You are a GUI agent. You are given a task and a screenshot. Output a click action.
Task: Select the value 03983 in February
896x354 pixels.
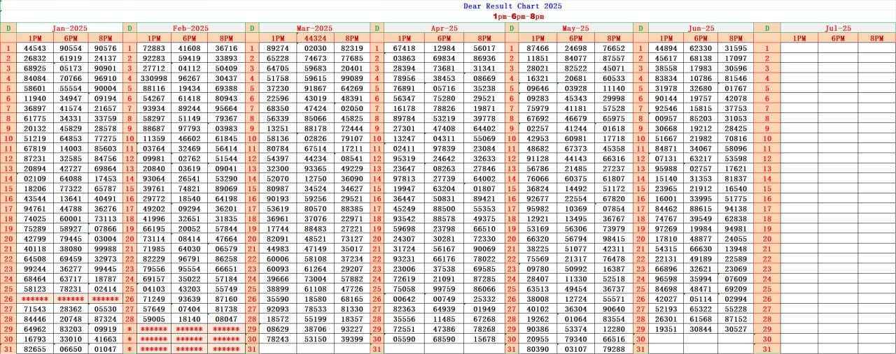[x=226, y=128]
